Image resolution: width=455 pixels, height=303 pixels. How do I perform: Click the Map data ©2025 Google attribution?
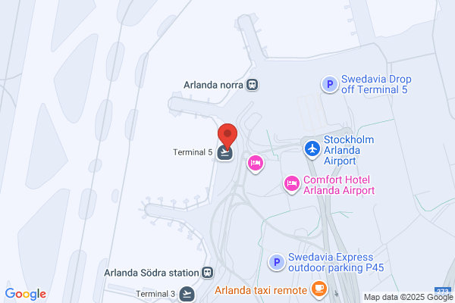[x=408, y=297]
